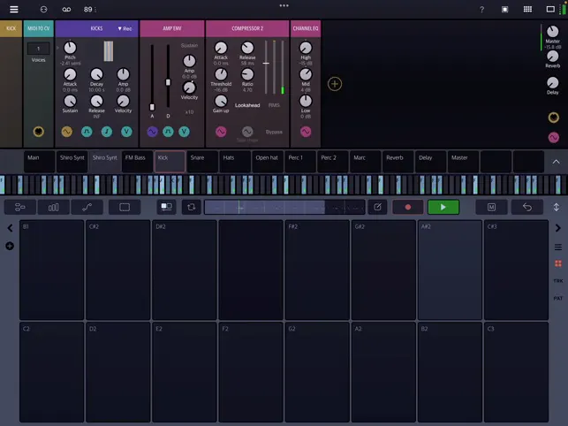This screenshot has height=426, width=568.
Task: Toggle Sustain on the AMP ENV module
Action: pos(189,46)
